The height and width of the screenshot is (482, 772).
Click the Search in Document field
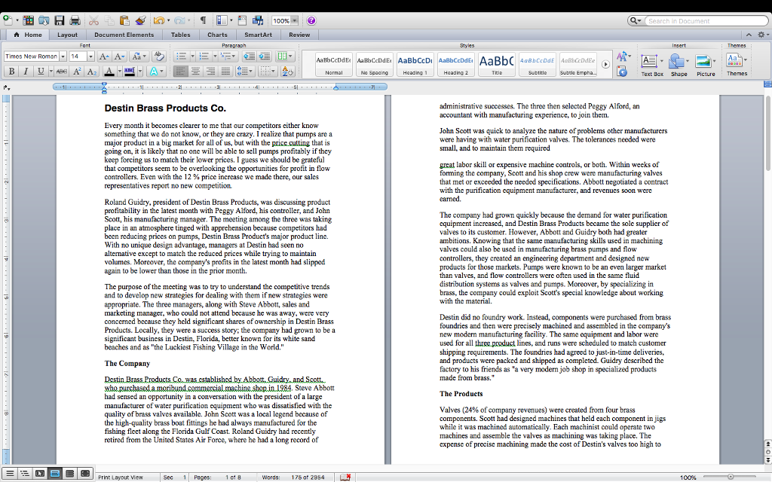[x=706, y=20]
